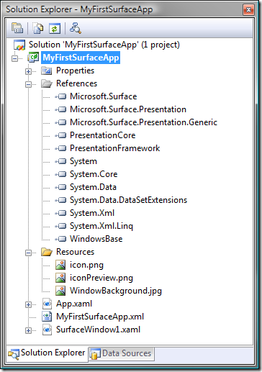Click the Resources folder icon

pyautogui.click(x=47, y=252)
